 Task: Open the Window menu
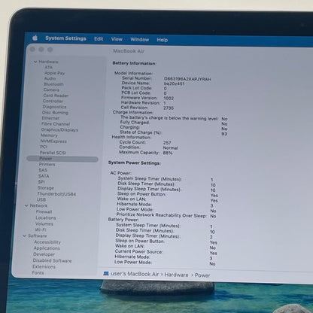140,40
